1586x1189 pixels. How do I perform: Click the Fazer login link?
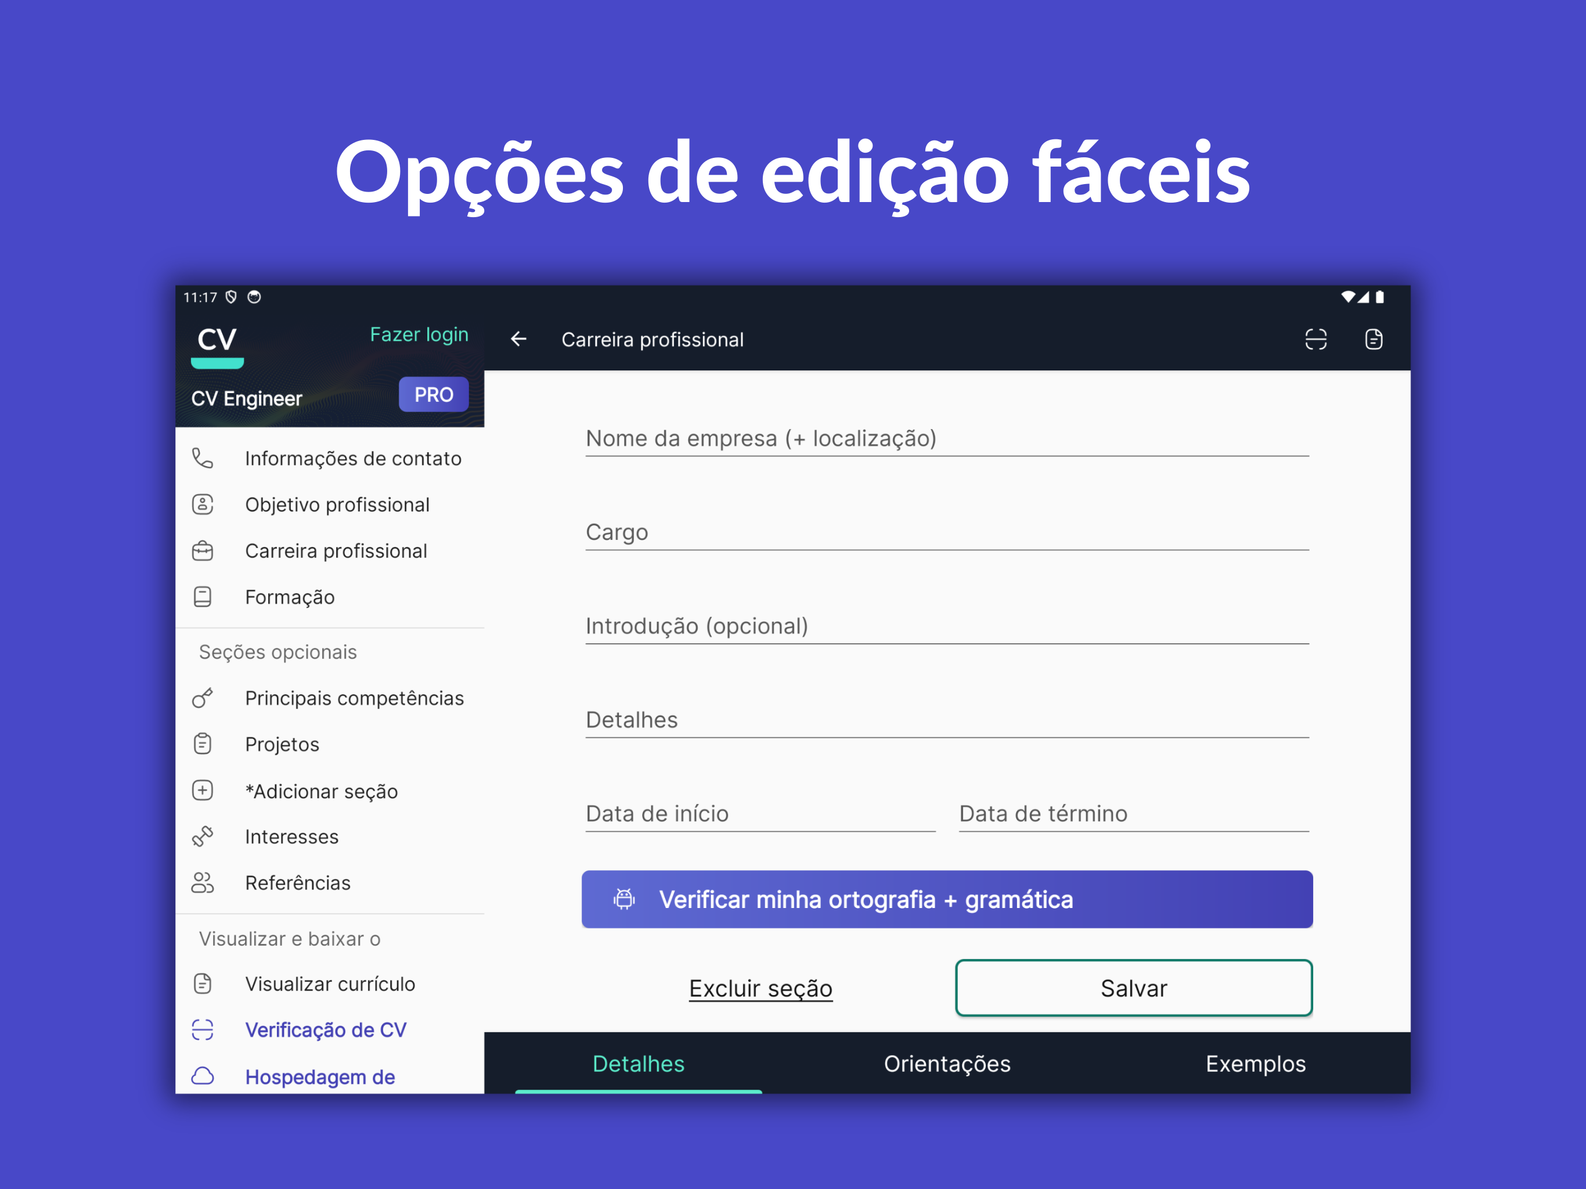(419, 335)
